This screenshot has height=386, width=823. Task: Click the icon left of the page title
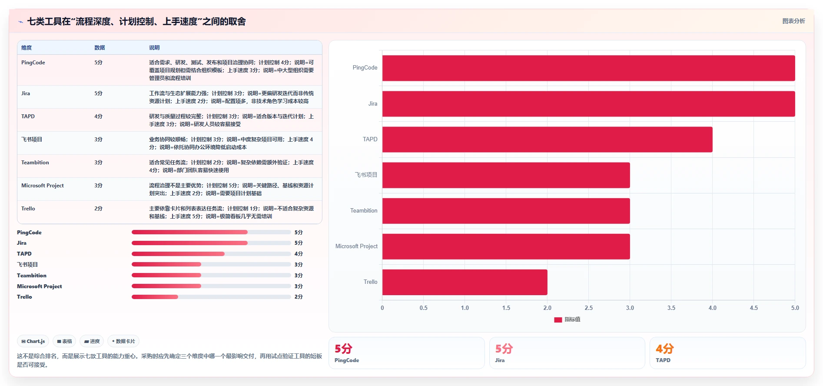pos(20,22)
